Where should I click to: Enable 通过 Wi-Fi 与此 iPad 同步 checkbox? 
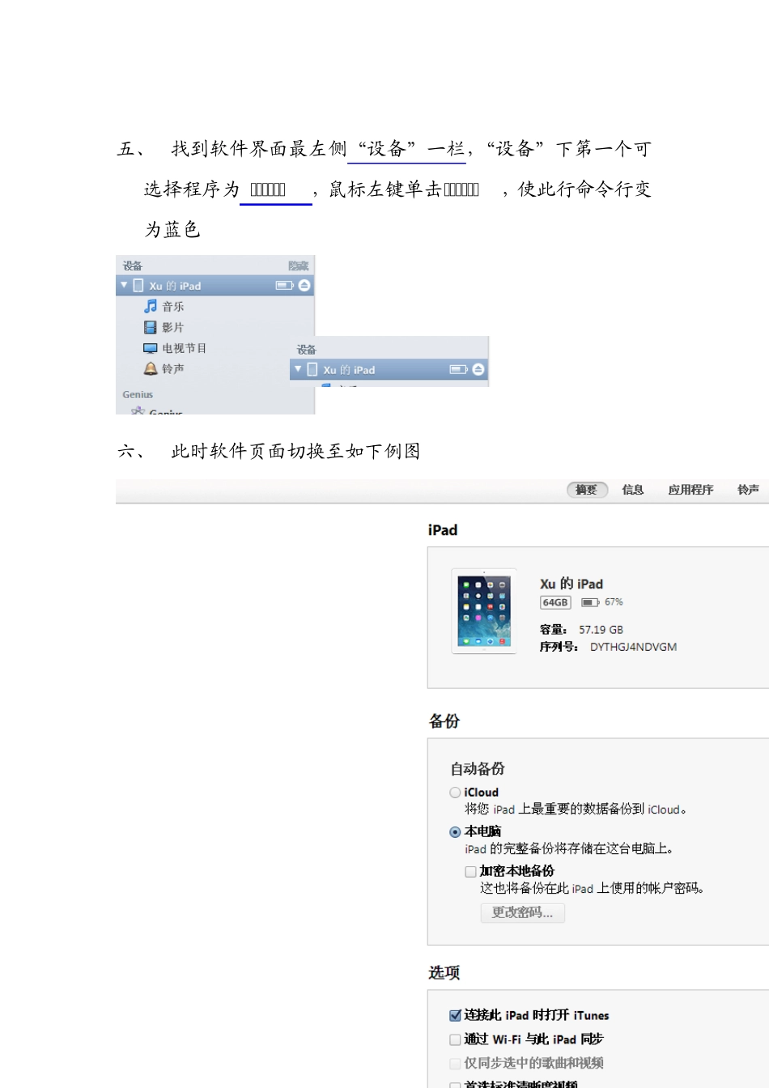[x=455, y=1039]
